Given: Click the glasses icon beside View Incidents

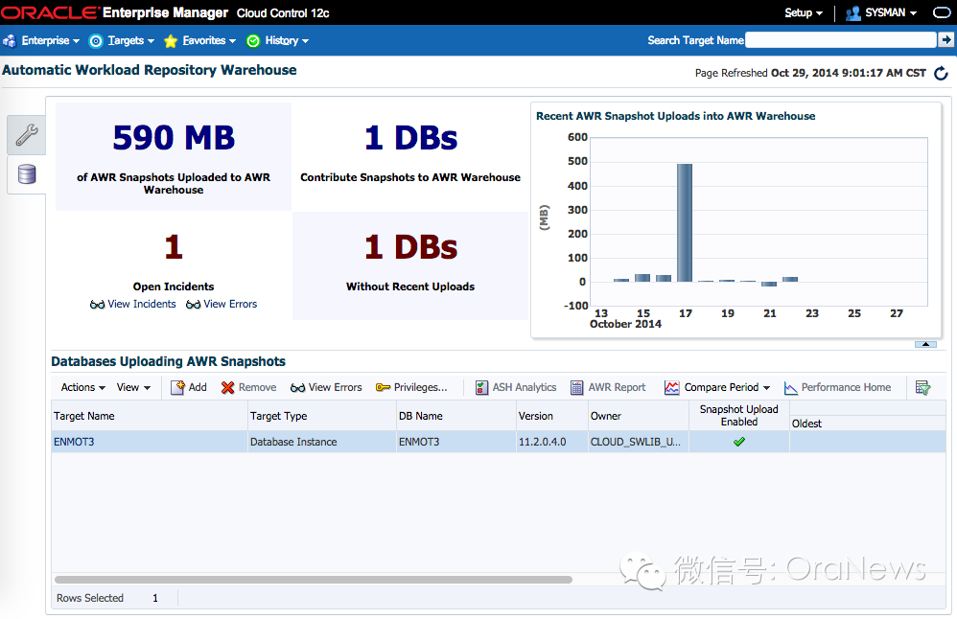Looking at the screenshot, I should coord(97,305).
